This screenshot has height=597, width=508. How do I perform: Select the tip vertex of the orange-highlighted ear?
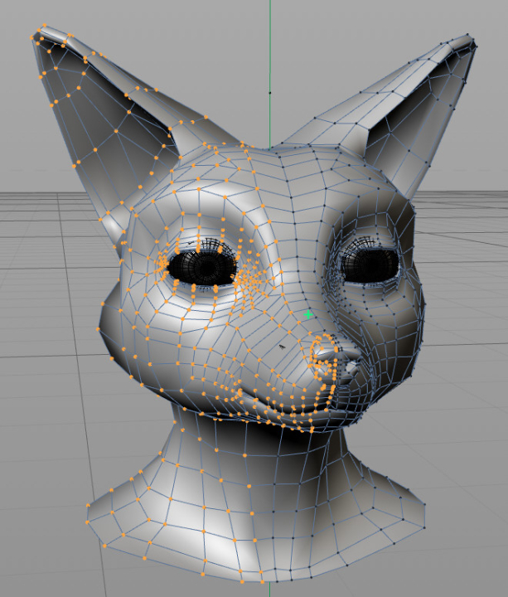(36, 36)
